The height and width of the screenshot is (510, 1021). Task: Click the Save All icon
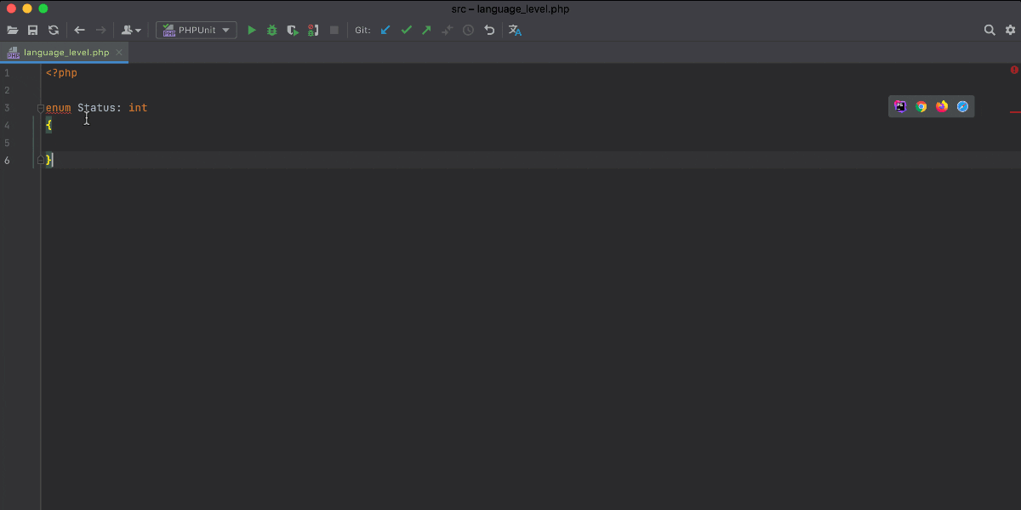(33, 30)
